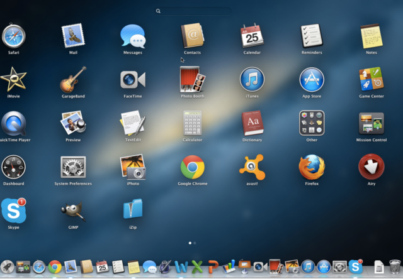Open the Calculator app

[x=192, y=123]
